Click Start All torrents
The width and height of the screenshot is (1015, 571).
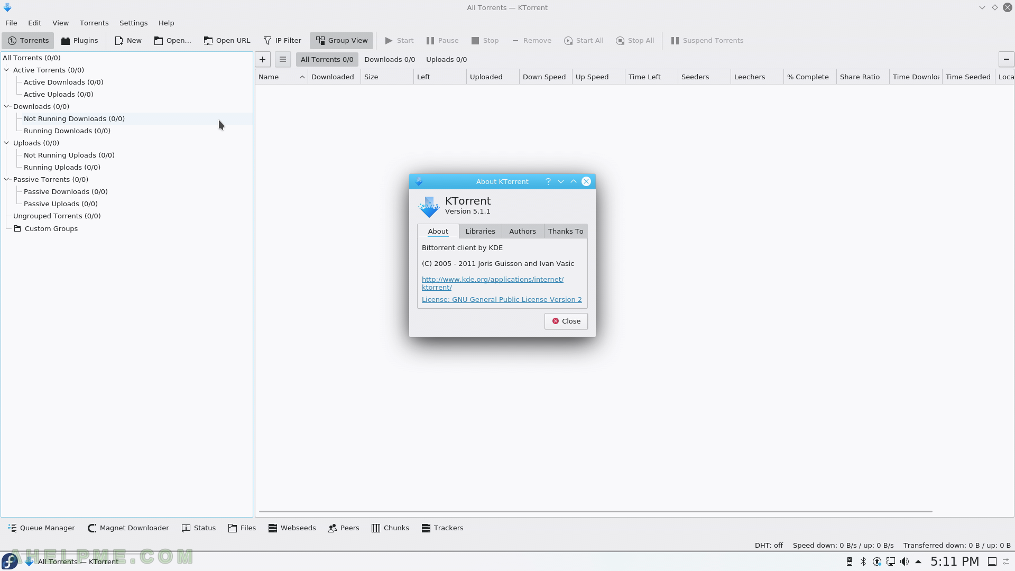pos(584,41)
